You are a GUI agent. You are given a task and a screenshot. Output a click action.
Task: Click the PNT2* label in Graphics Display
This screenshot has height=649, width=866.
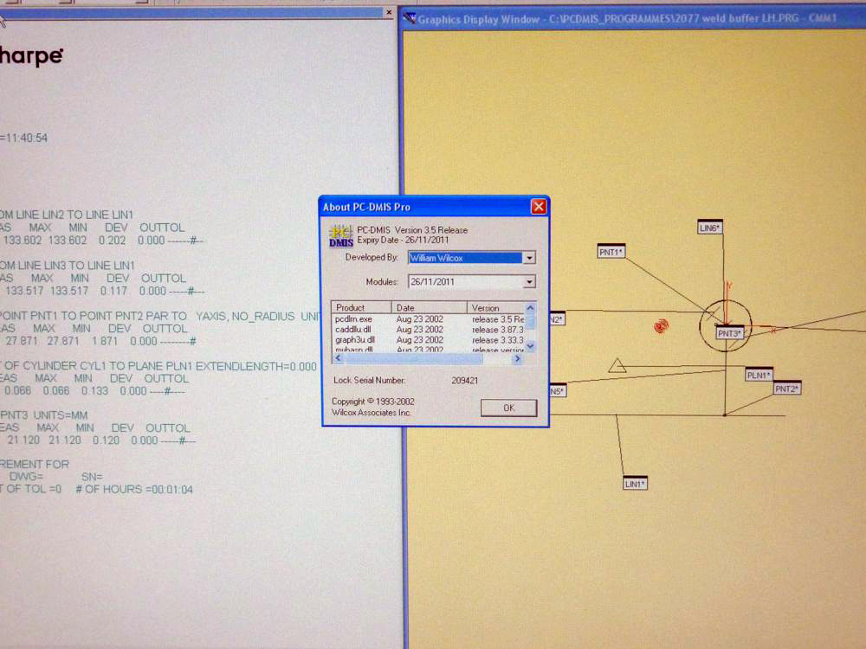(x=786, y=389)
